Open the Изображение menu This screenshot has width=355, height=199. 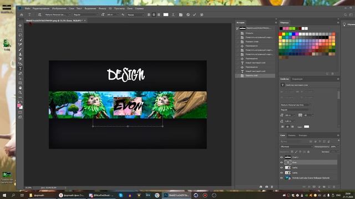(x=59, y=8)
